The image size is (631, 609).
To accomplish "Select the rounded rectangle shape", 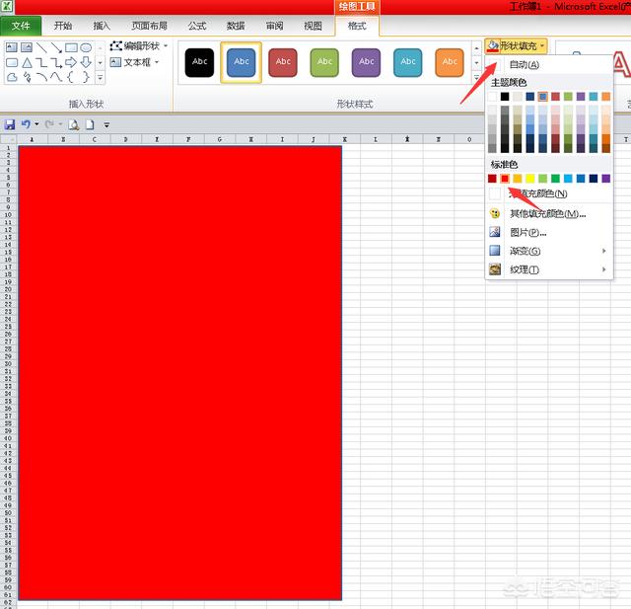I will click(x=12, y=62).
